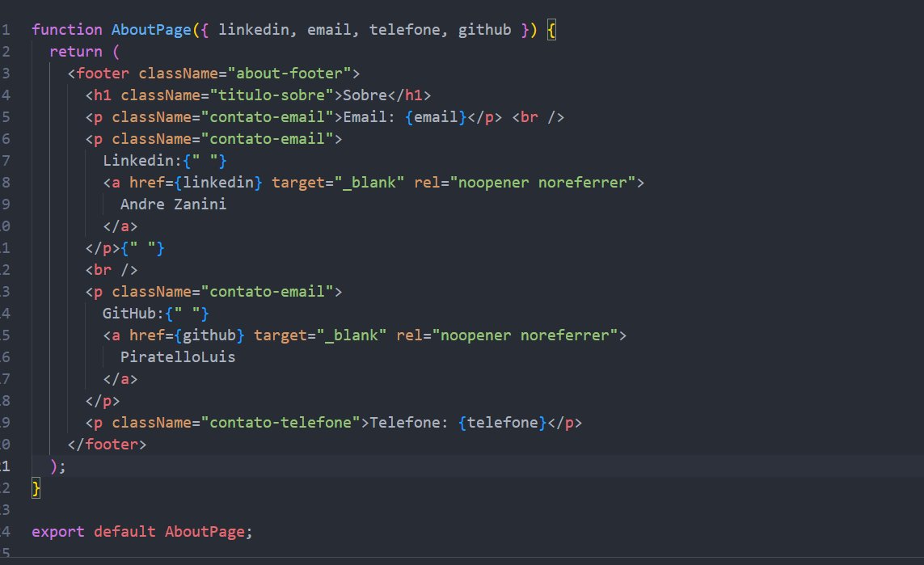The image size is (924, 565).
Task: Place cursor at highlighted opening brace on line 1
Action: (551, 29)
